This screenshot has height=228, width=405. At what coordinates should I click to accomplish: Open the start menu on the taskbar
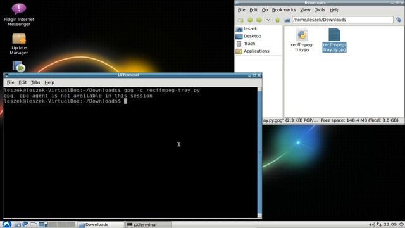(7, 224)
